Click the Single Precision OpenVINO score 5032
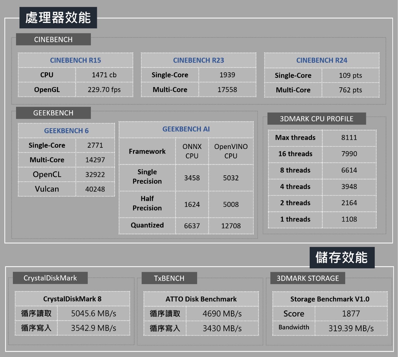 pyautogui.click(x=231, y=178)
